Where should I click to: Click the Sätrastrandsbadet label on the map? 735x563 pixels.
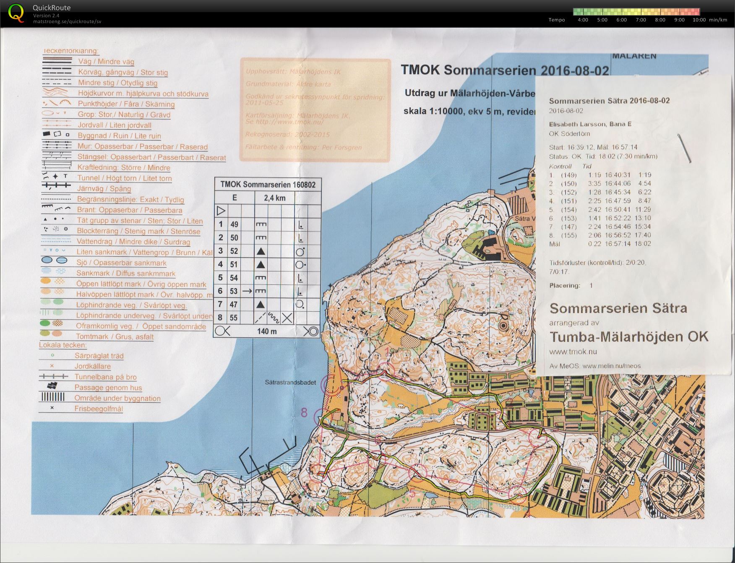pyautogui.click(x=290, y=383)
